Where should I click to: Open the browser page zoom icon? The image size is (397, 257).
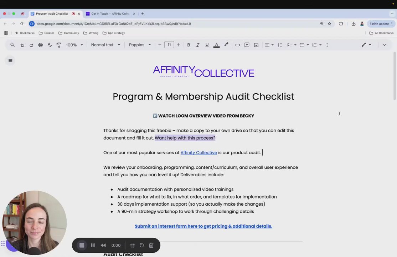tap(322, 24)
